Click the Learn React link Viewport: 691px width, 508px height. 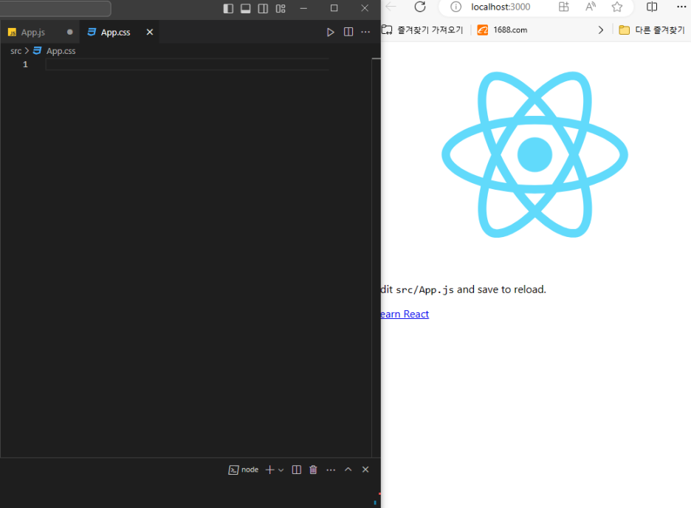point(405,314)
